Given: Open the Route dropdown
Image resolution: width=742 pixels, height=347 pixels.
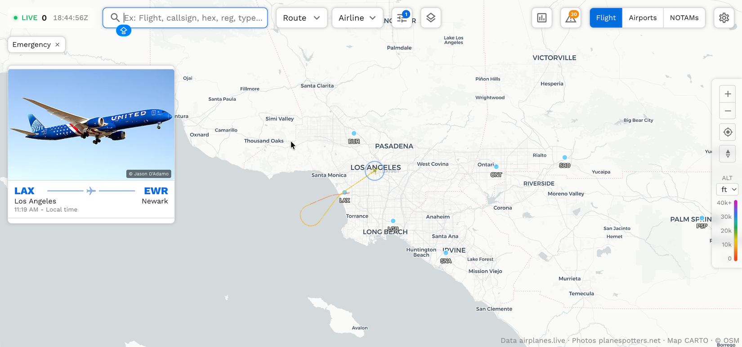Looking at the screenshot, I should coord(301,18).
